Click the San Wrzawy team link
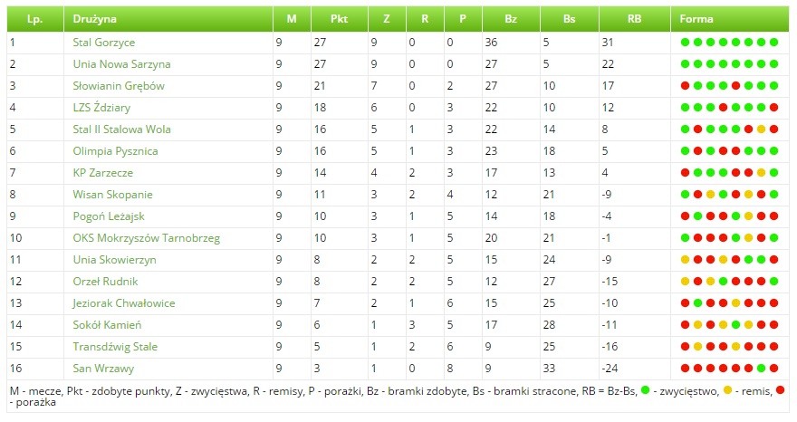The height and width of the screenshot is (422, 797). click(x=103, y=368)
